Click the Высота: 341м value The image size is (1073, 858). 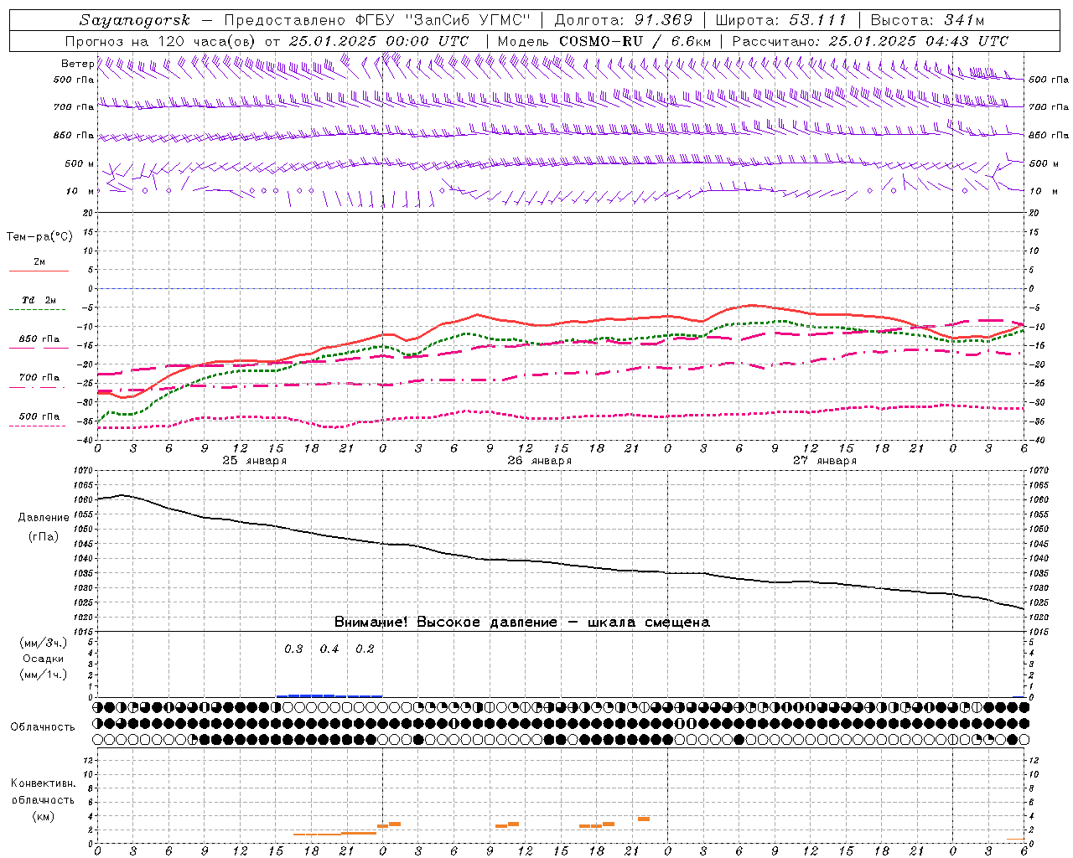(x=927, y=20)
